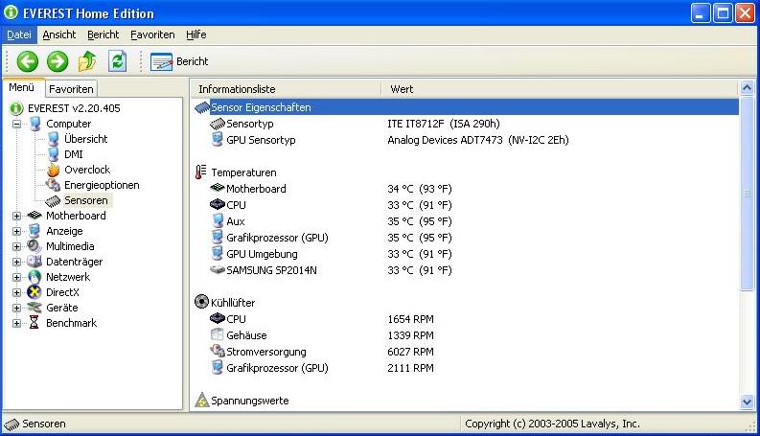Select the Gehäuse fan row
Screen dimensions: 760x436
coord(466,335)
